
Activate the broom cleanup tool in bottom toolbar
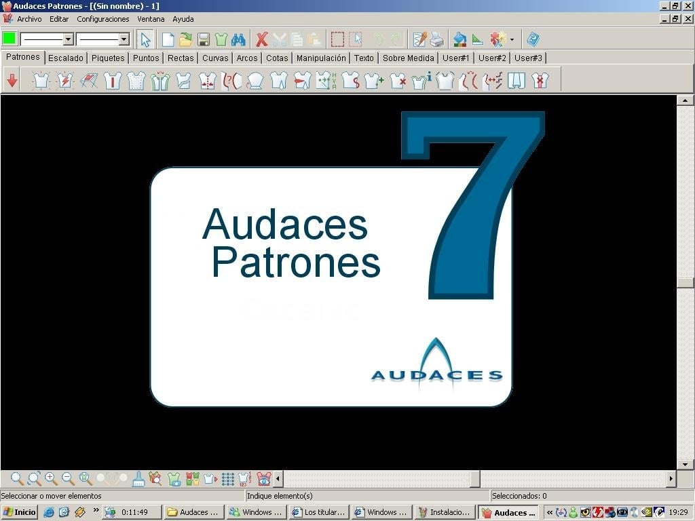coord(136,478)
